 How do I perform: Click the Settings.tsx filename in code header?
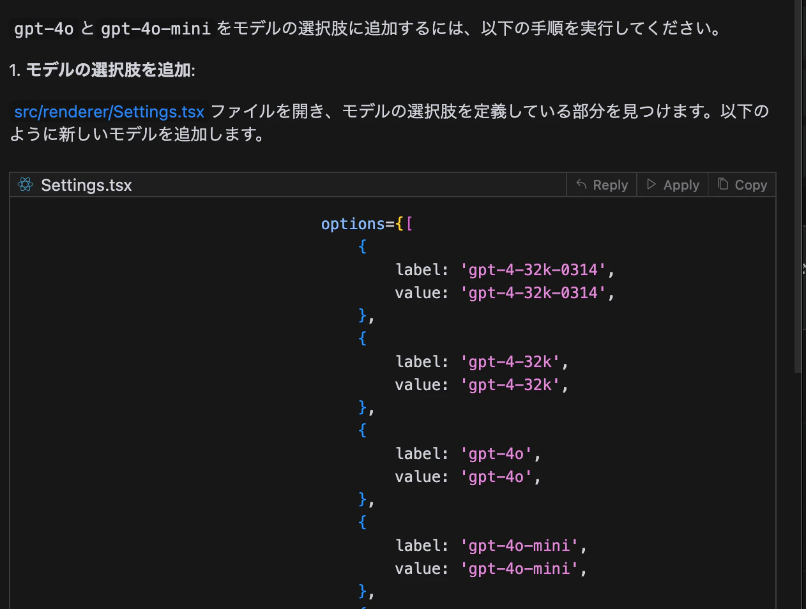click(x=86, y=185)
